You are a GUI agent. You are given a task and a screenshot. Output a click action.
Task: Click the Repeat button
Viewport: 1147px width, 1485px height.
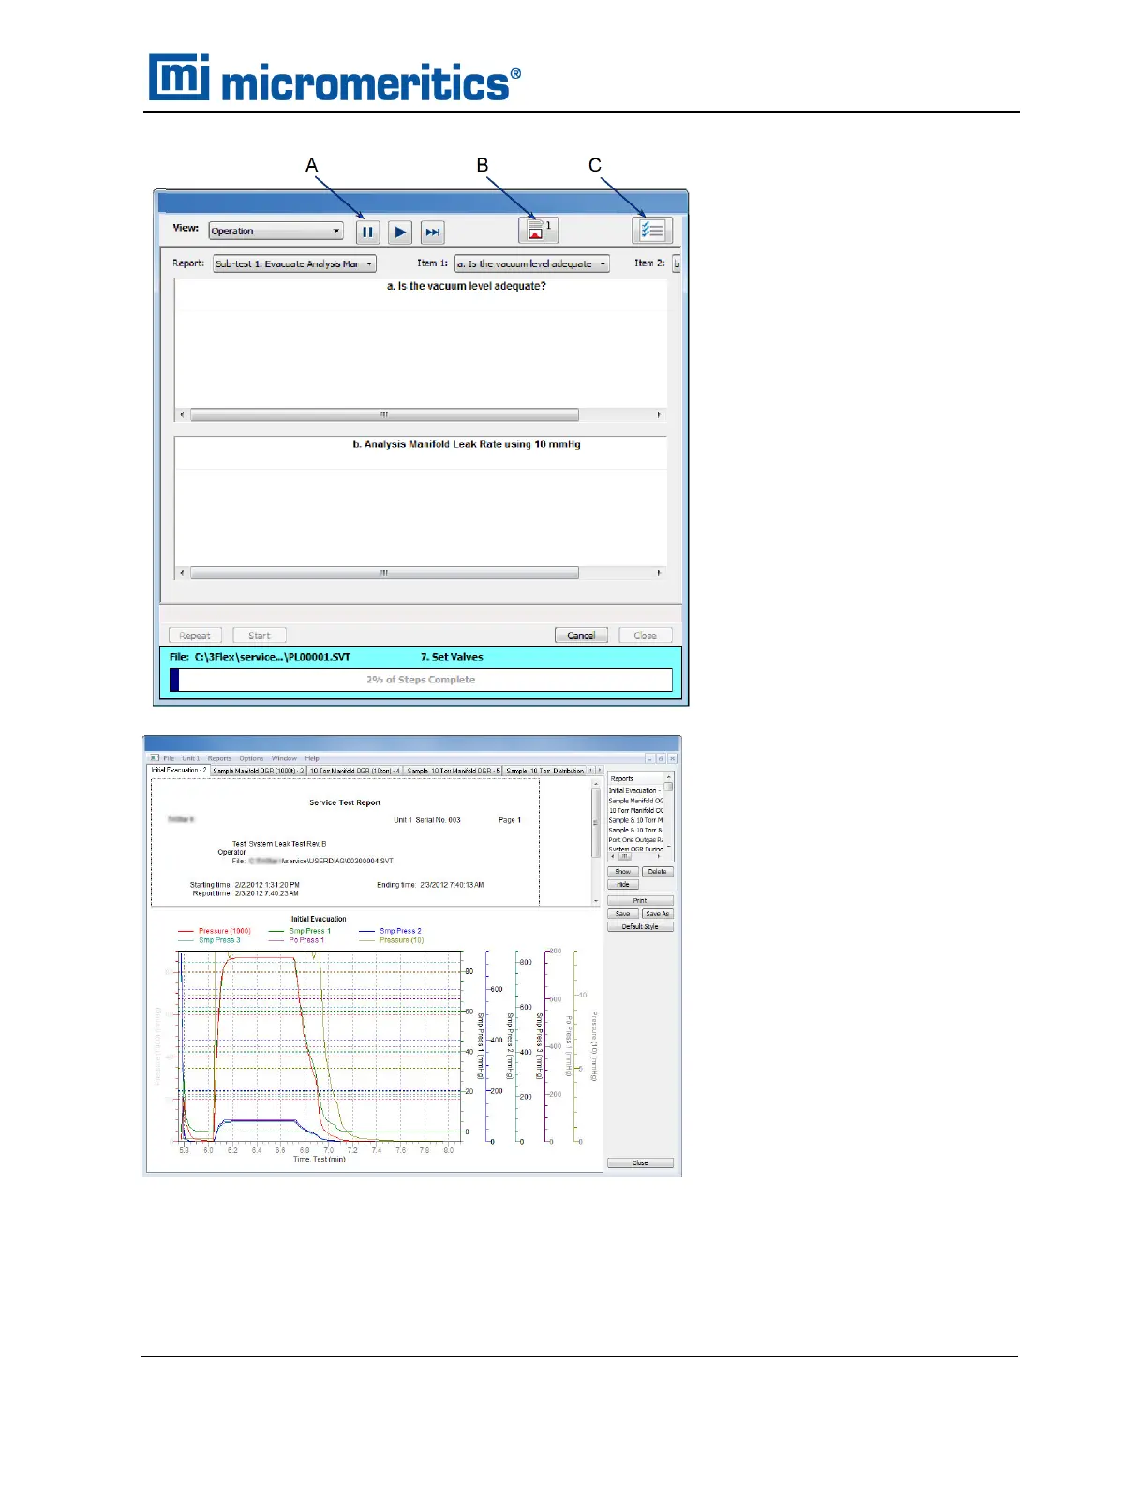click(195, 636)
